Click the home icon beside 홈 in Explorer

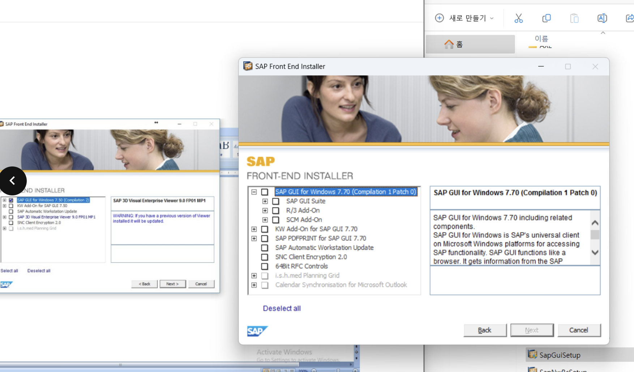pyautogui.click(x=449, y=44)
